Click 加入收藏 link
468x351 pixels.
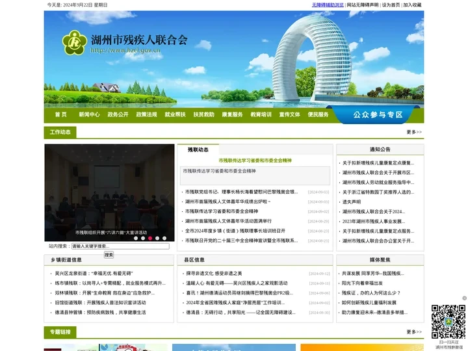pos(412,5)
